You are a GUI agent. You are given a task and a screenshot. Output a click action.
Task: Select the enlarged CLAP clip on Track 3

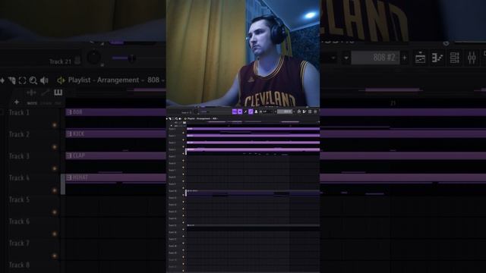pyautogui.click(x=115, y=155)
